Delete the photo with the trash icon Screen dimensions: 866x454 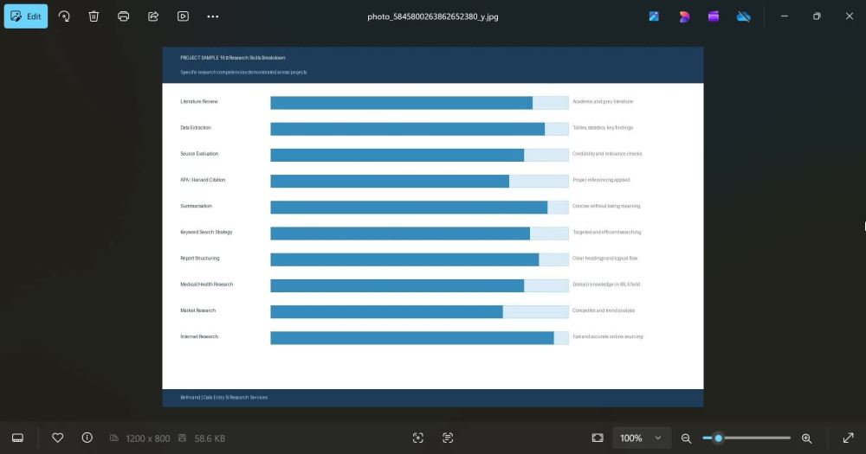click(94, 16)
